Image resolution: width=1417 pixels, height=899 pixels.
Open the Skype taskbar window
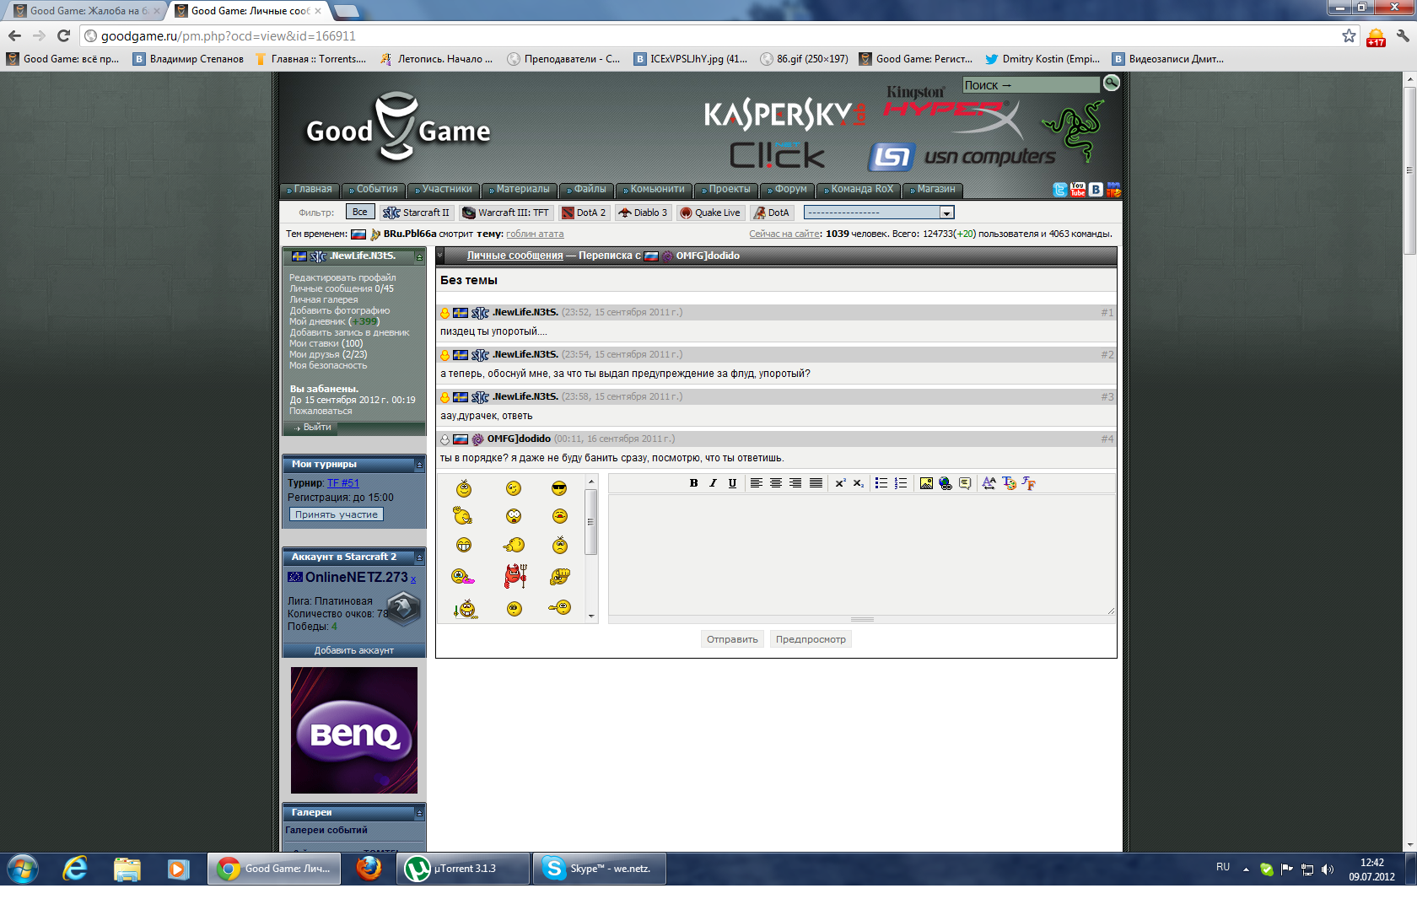599,869
